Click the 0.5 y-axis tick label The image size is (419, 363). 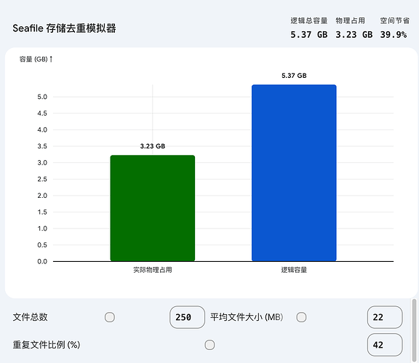pos(42,245)
